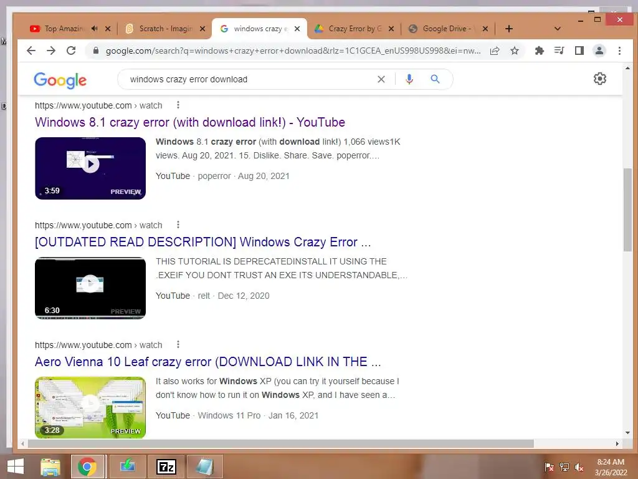The width and height of the screenshot is (638, 479).
Task: Open the muted volume icon in tray
Action: (579, 467)
